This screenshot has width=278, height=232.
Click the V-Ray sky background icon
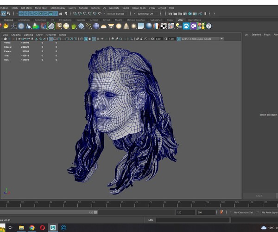click(141, 26)
